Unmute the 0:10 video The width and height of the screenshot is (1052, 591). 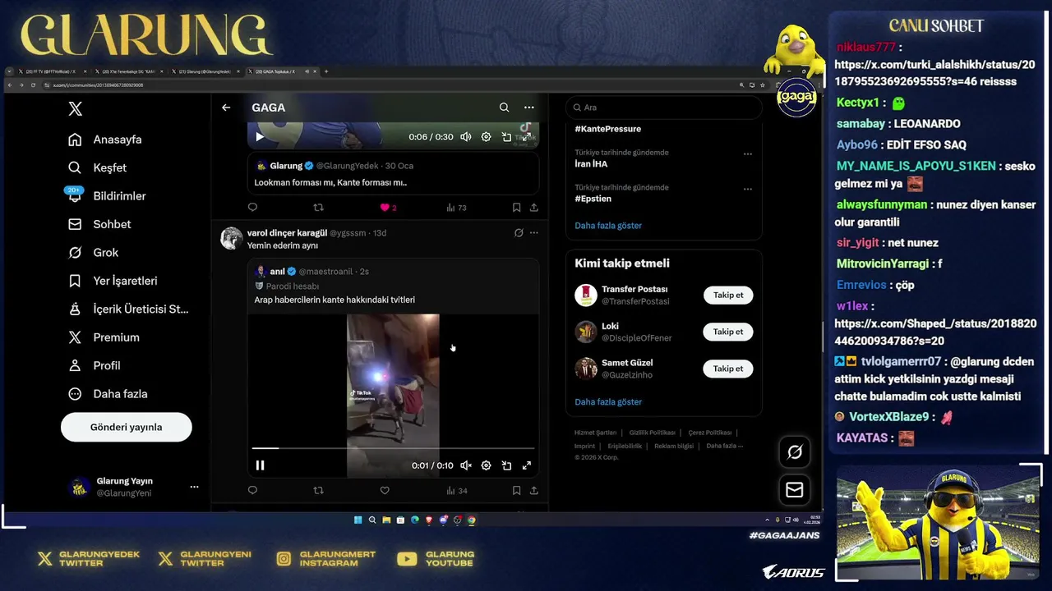[x=465, y=465]
